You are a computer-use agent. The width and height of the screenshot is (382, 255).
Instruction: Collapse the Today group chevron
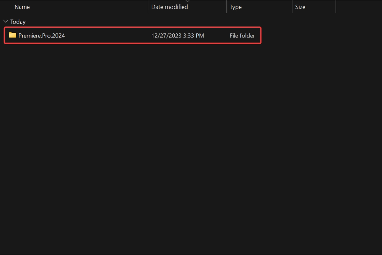click(5, 22)
